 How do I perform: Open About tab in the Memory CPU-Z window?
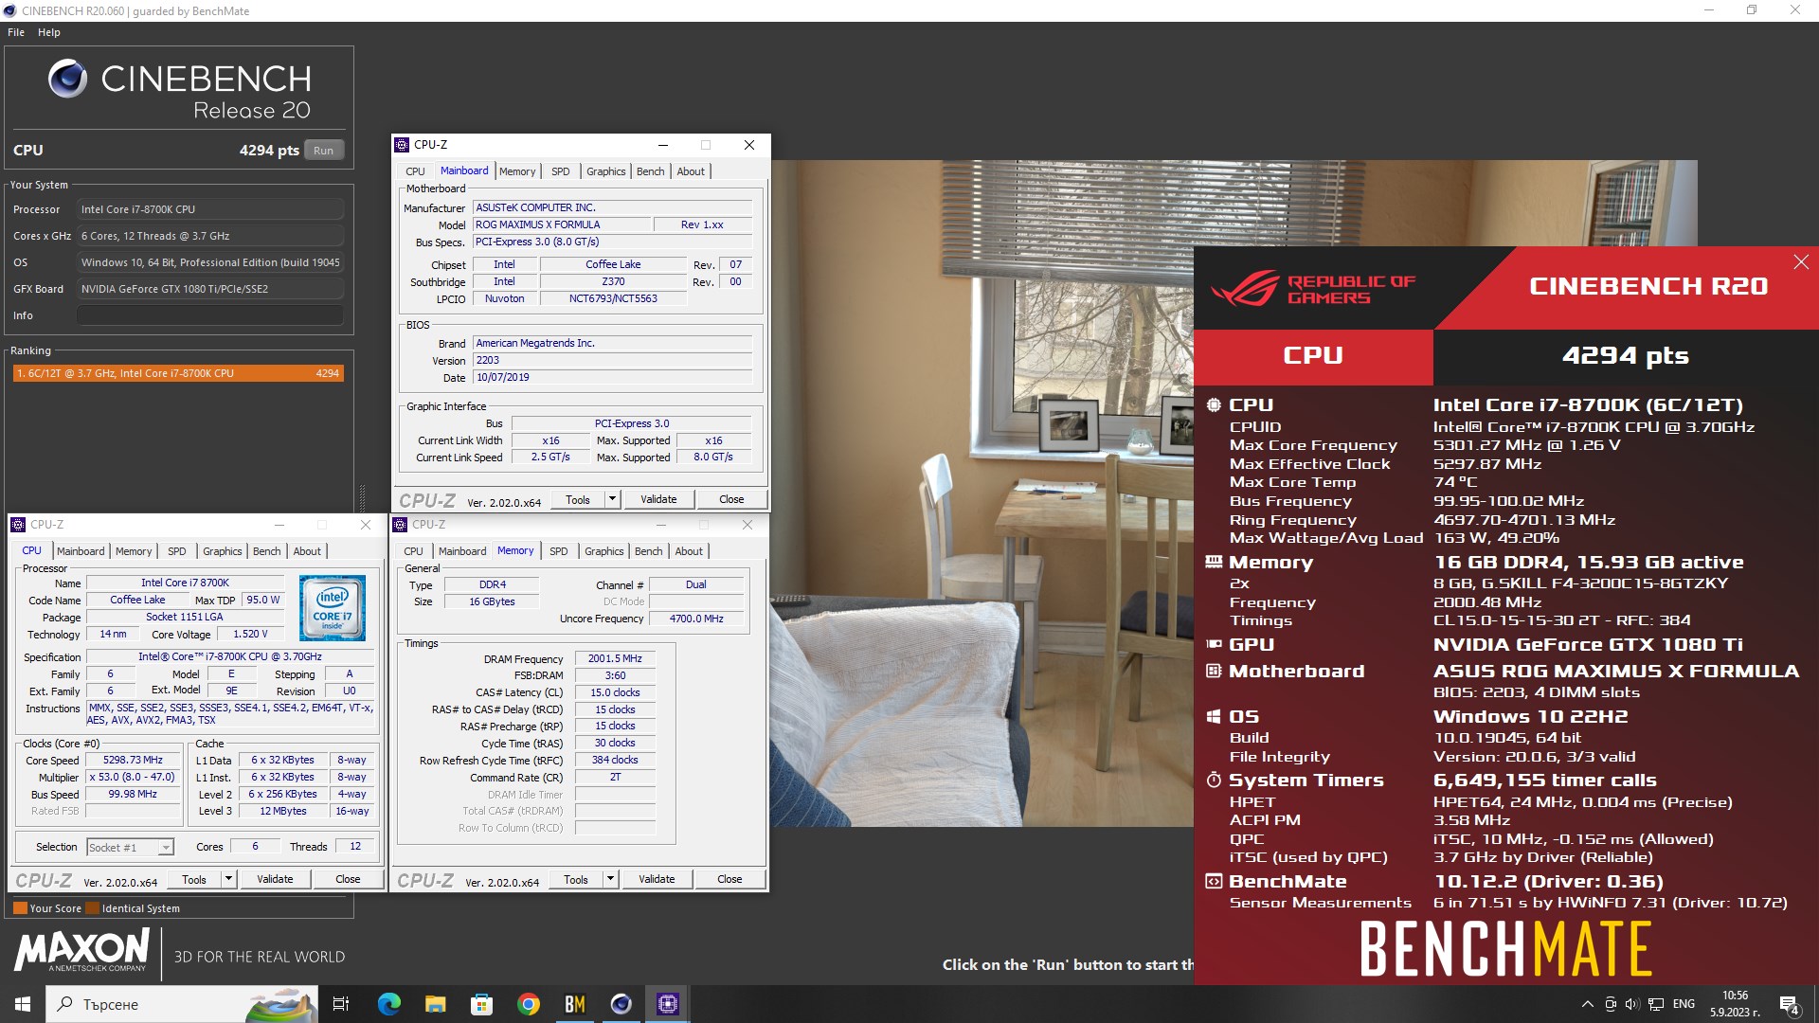coord(689,551)
